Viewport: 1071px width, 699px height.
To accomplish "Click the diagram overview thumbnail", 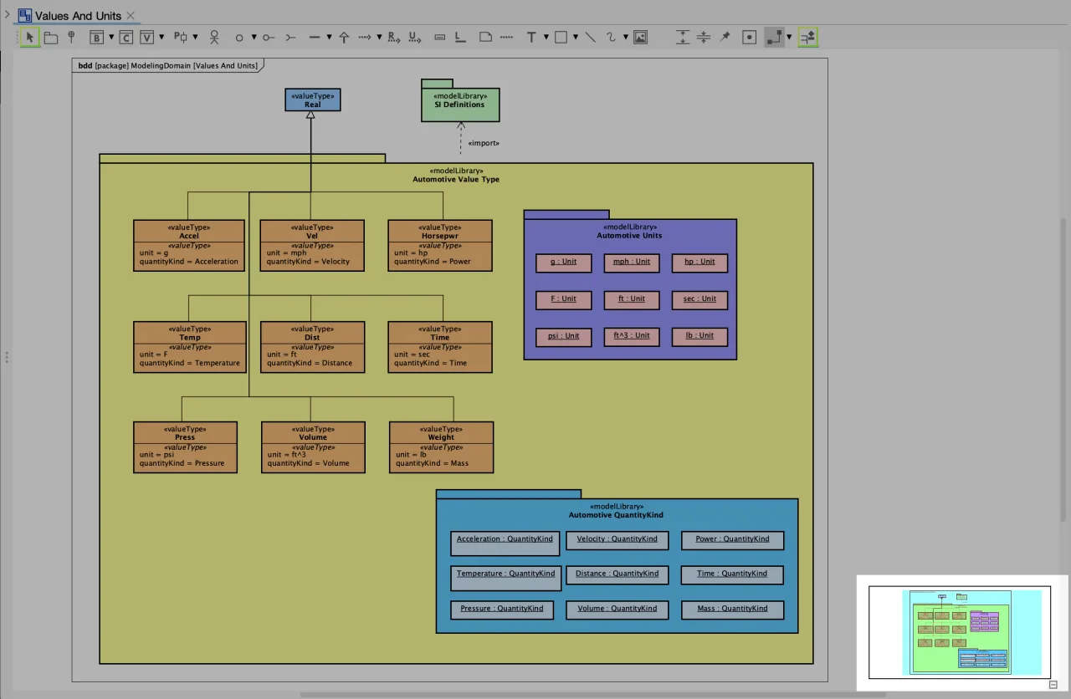I will (x=960, y=632).
